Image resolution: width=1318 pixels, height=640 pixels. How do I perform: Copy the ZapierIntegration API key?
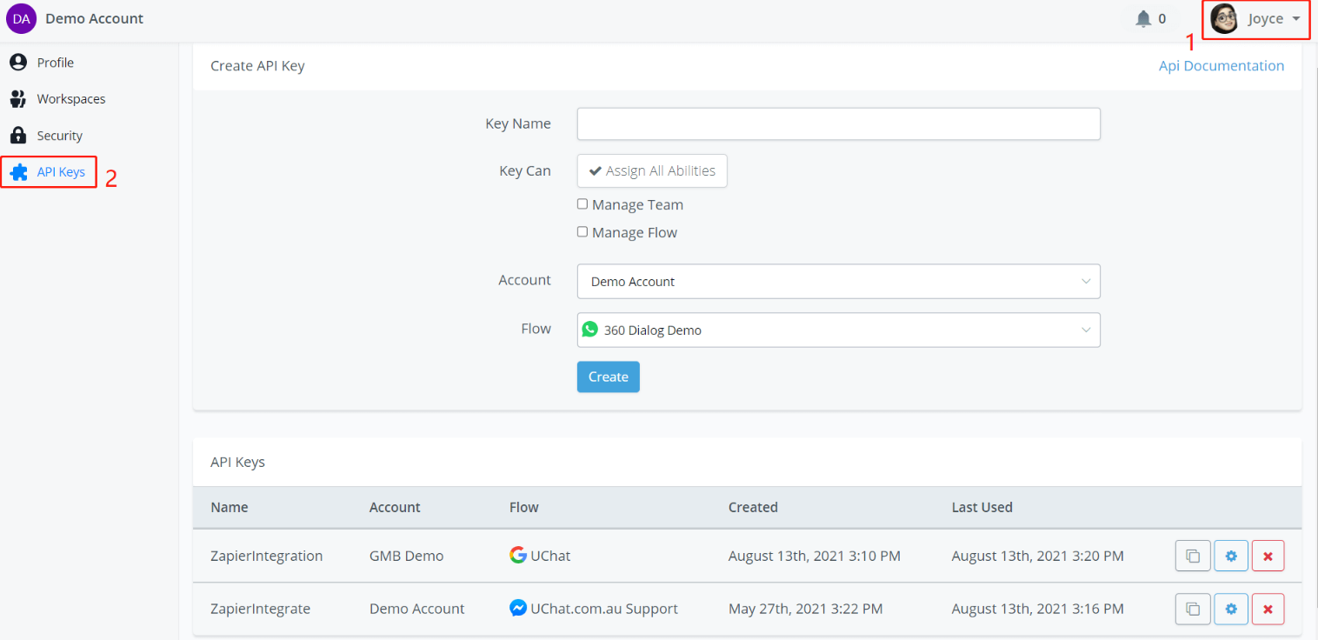click(1193, 556)
